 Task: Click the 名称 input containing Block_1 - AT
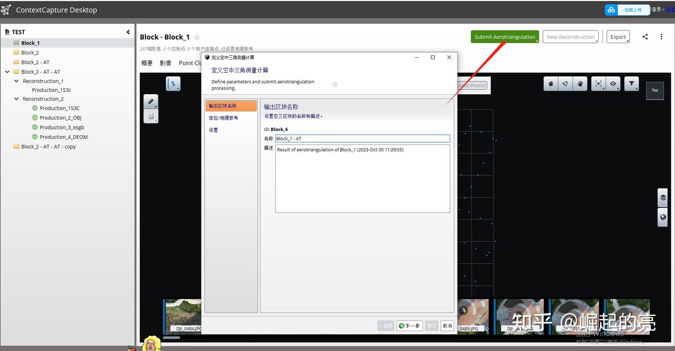pyautogui.click(x=362, y=138)
